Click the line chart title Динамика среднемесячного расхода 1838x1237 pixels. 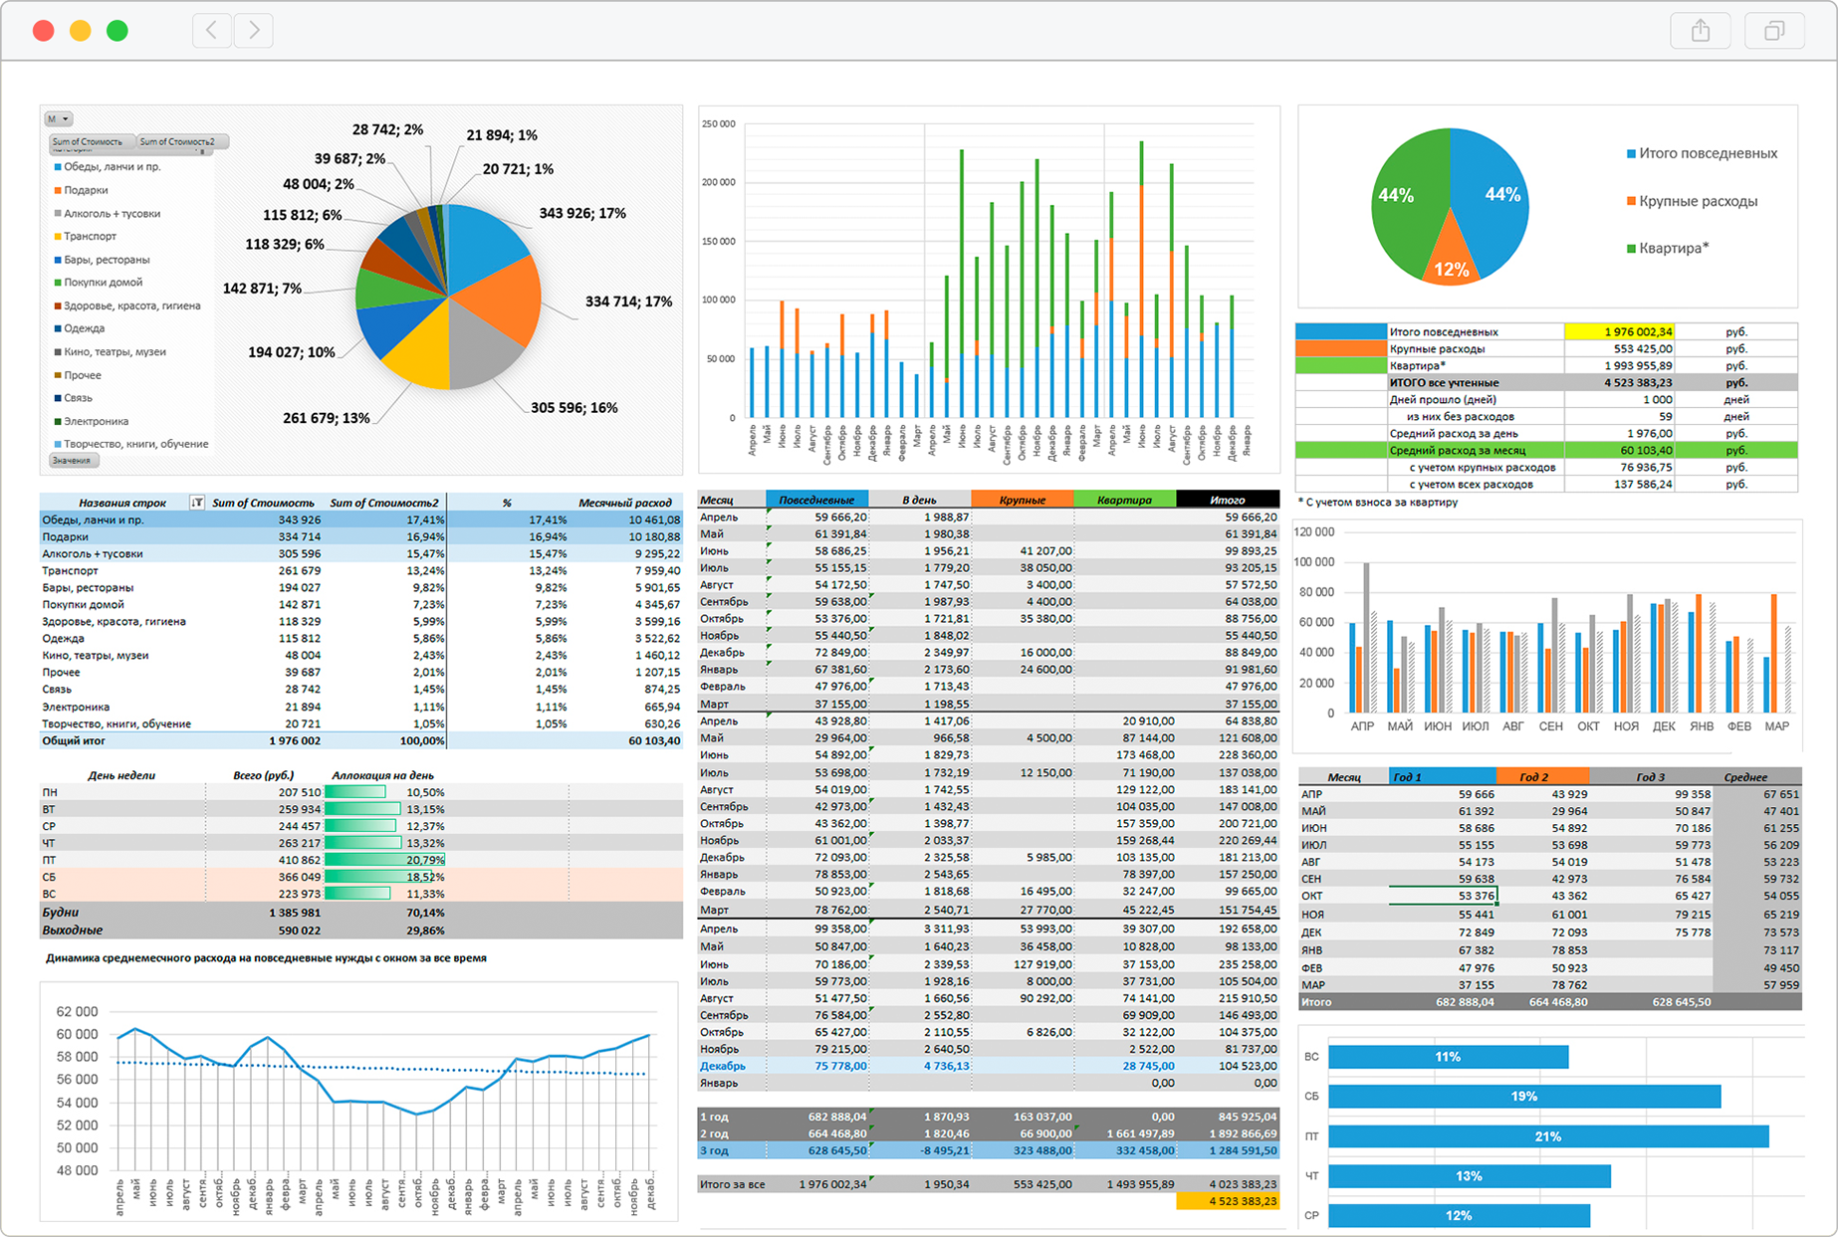coord(266,958)
